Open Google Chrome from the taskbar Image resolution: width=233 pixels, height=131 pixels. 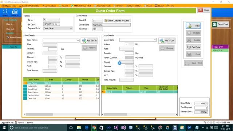point(94,128)
